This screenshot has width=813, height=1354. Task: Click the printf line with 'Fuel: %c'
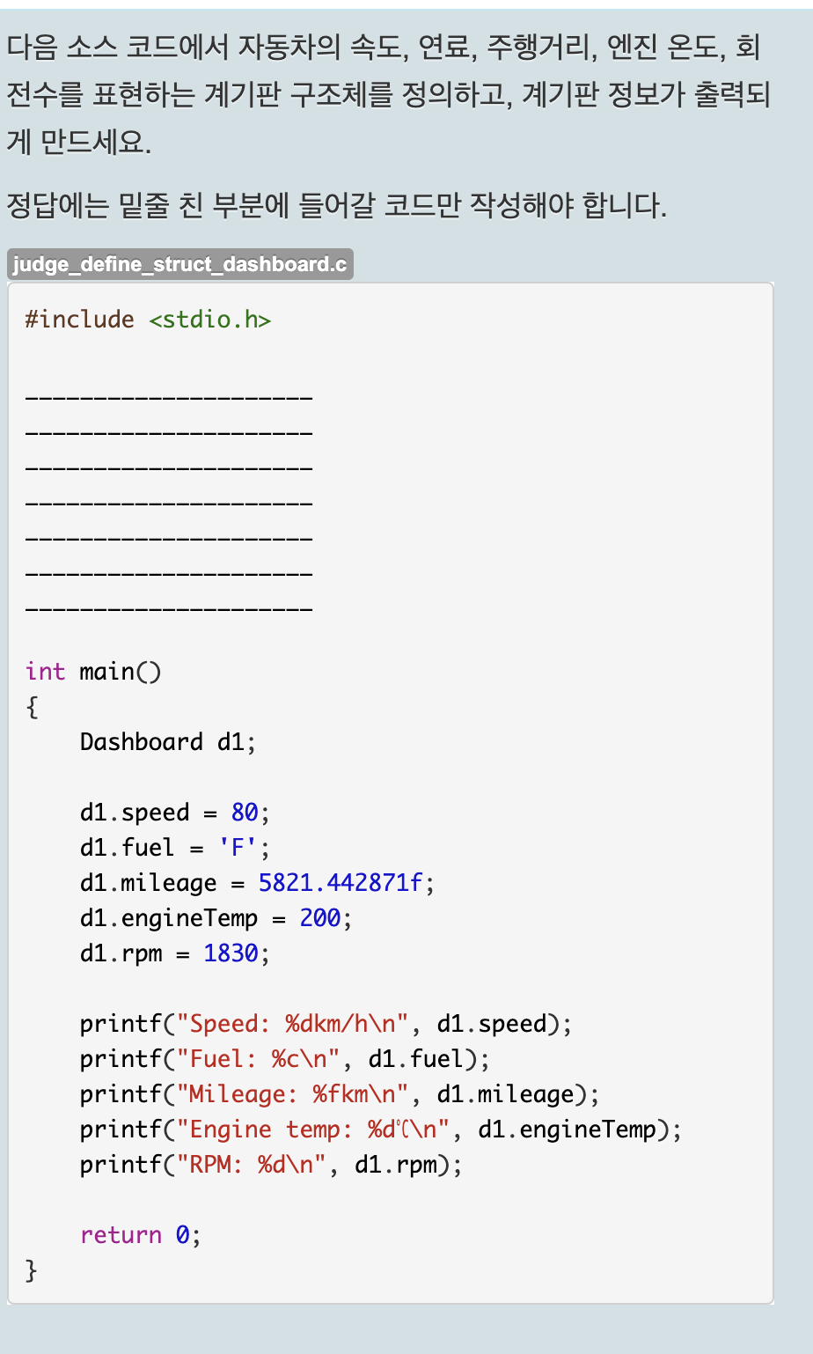[x=284, y=1059]
